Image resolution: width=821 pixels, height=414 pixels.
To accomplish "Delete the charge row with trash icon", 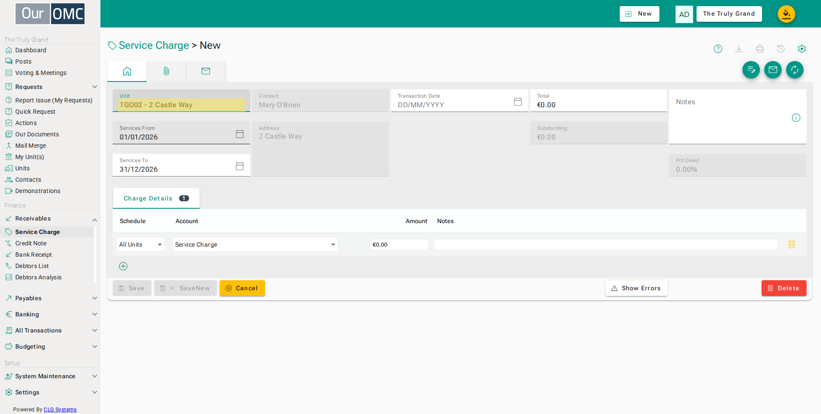I will 792,244.
